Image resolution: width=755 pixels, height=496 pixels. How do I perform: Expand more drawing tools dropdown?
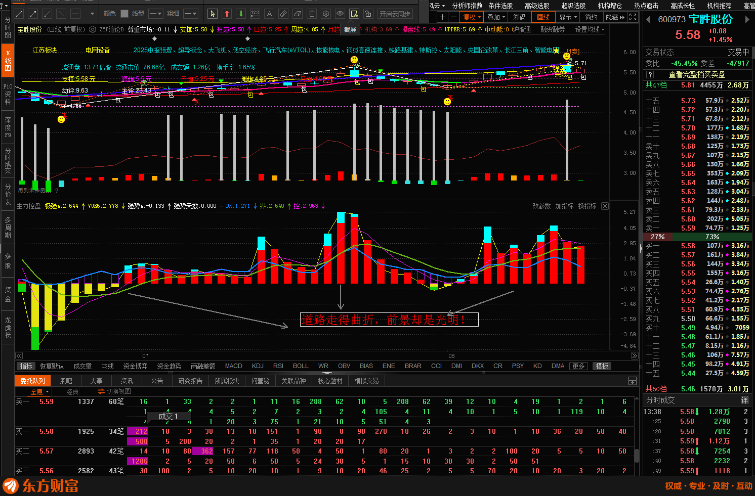[x=92, y=14]
